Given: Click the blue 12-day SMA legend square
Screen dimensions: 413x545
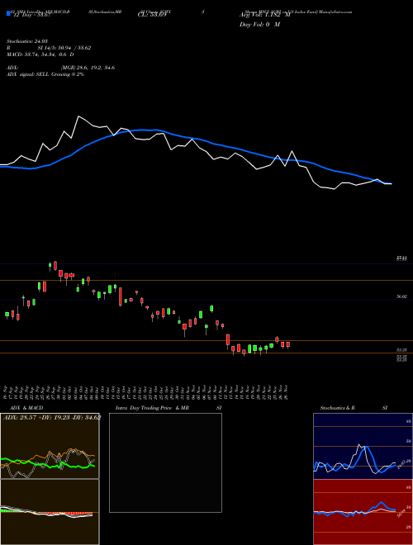Looking at the screenshot, I should [x=8, y=13].
